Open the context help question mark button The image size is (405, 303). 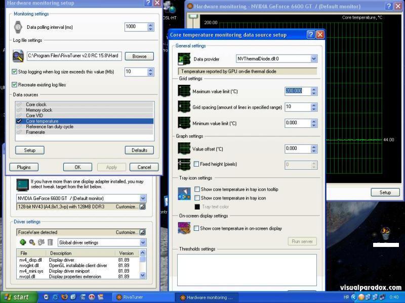click(311, 35)
